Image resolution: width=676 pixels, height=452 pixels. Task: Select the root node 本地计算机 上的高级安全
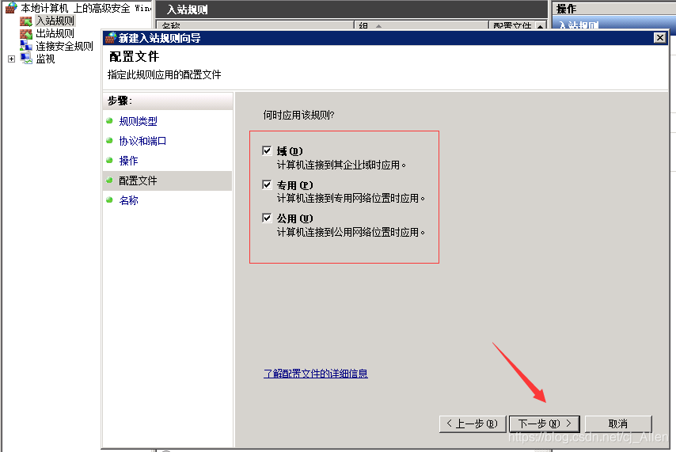86,8
